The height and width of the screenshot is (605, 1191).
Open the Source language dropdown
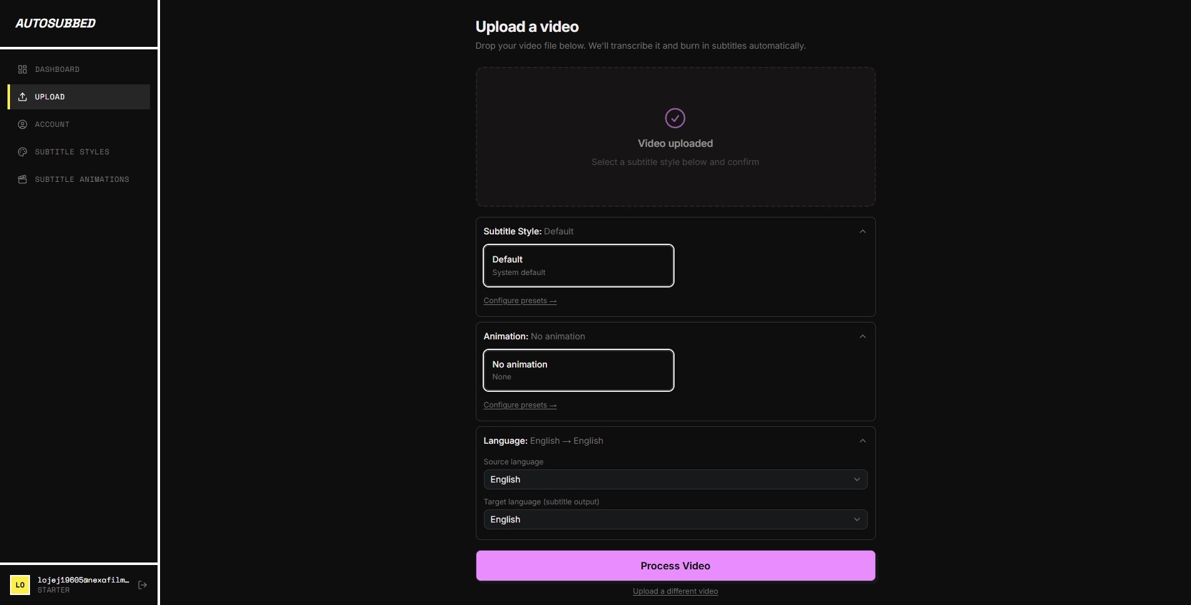point(675,479)
